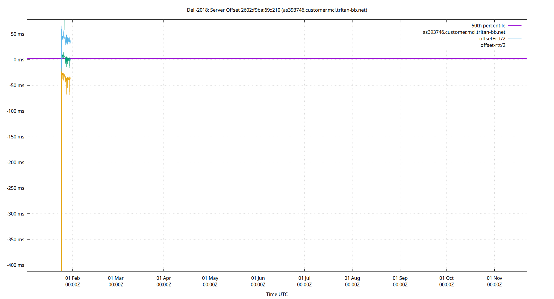
Task: Select the orange offset-rtt/2 data series
Action: [x=66, y=78]
